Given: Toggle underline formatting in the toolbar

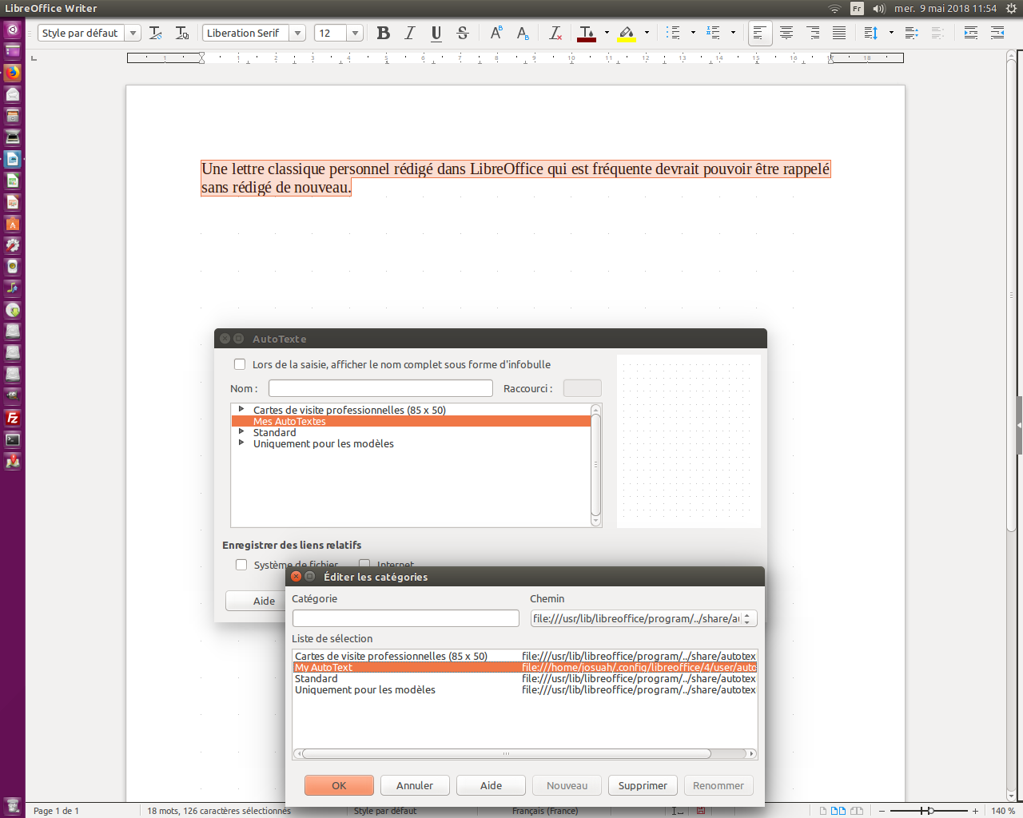Looking at the screenshot, I should [436, 33].
